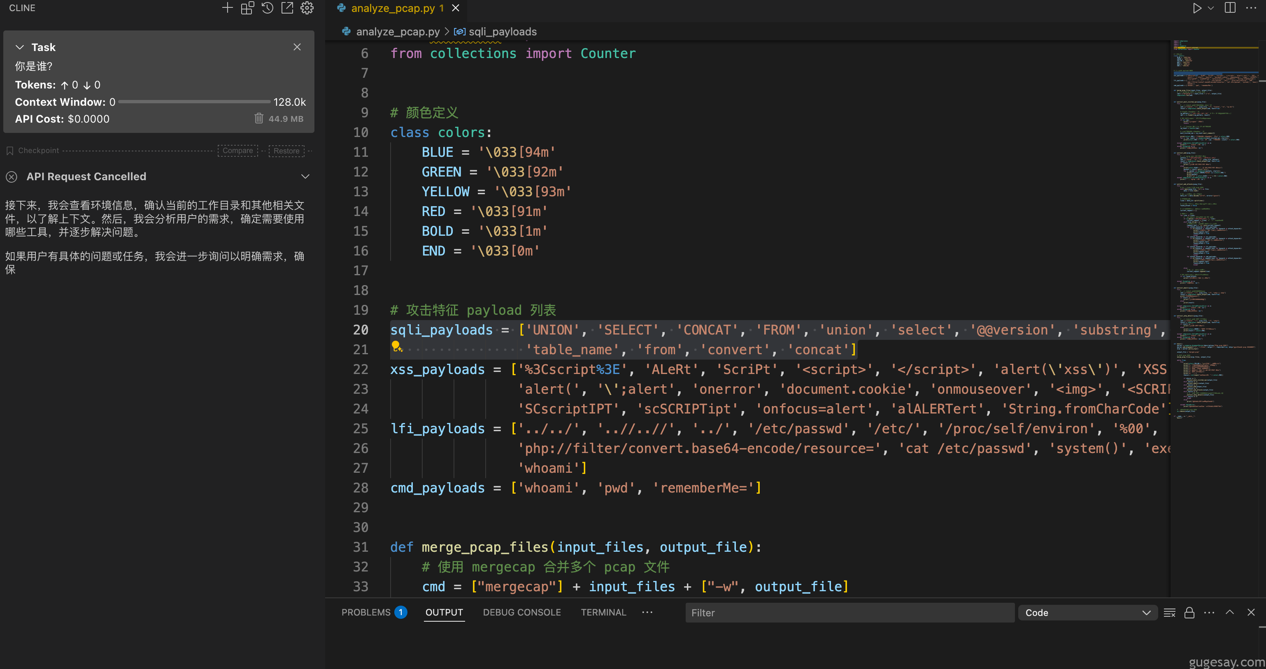1266x669 pixels.
Task: Maximize panel with up chevron
Action: [x=1230, y=612]
